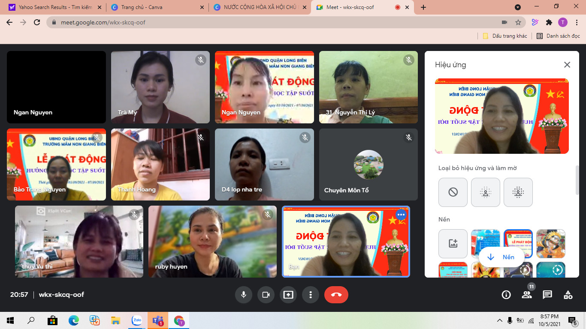The image size is (586, 329).
Task: Open Zalo from the taskbar
Action: pyautogui.click(x=137, y=320)
